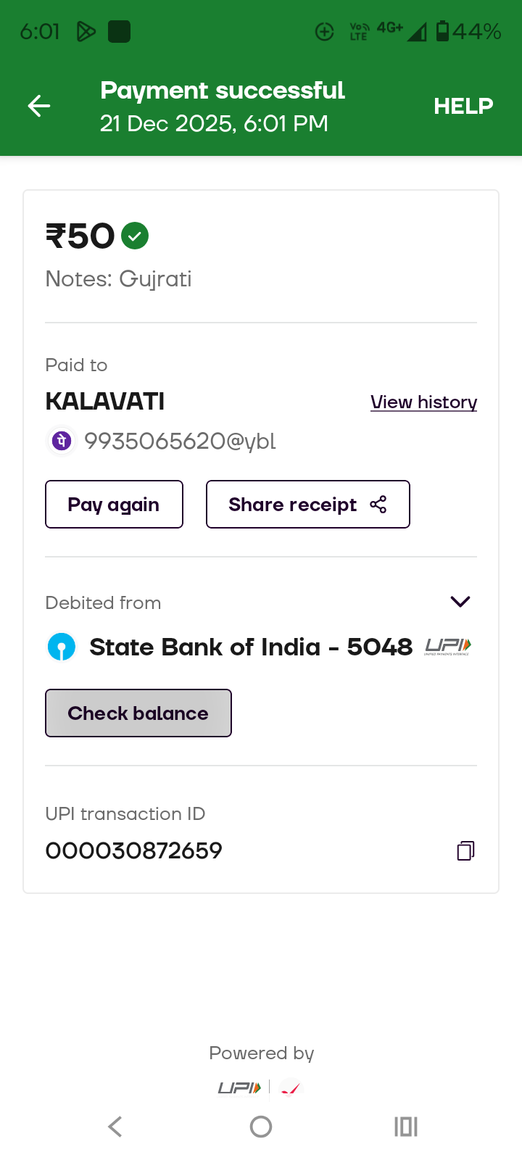Tap the Payment successful header title
The width and height of the screenshot is (522, 1160).
point(222,91)
